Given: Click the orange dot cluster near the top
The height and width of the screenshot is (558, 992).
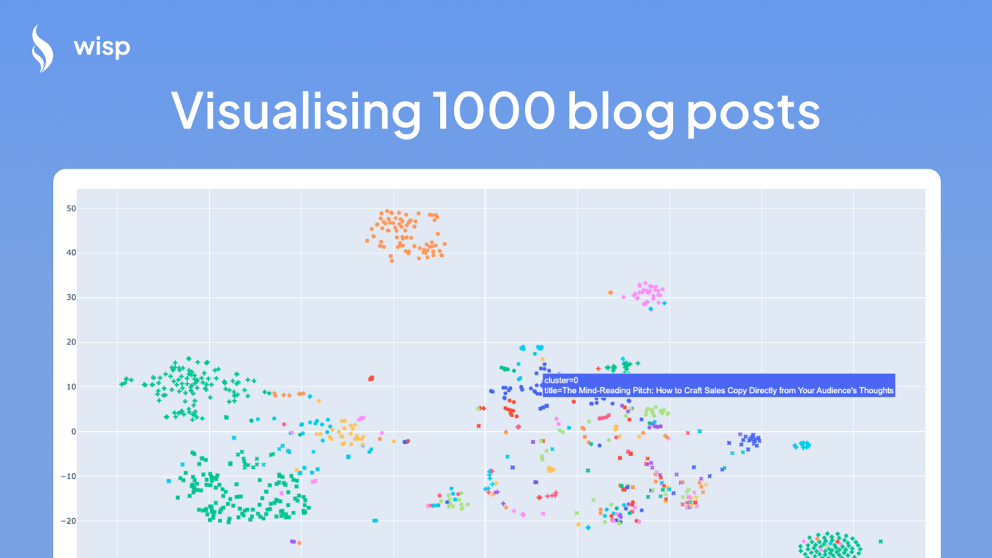Looking at the screenshot, I should coord(405,235).
